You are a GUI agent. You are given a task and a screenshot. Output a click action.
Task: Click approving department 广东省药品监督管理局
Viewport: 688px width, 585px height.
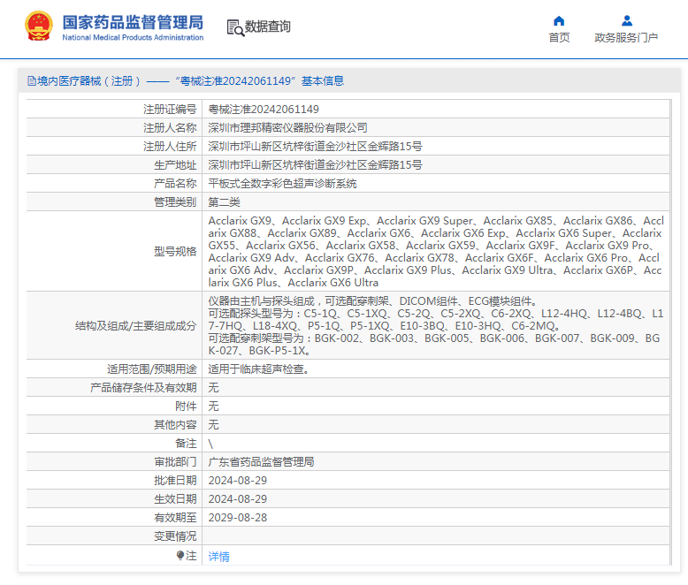[261, 462]
